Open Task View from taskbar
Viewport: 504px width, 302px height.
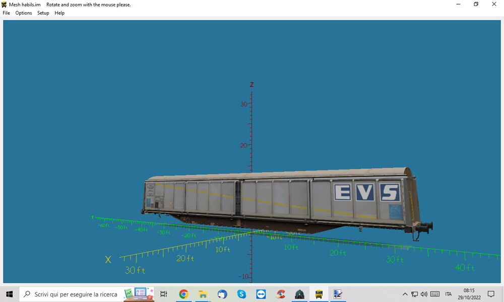(x=164, y=294)
